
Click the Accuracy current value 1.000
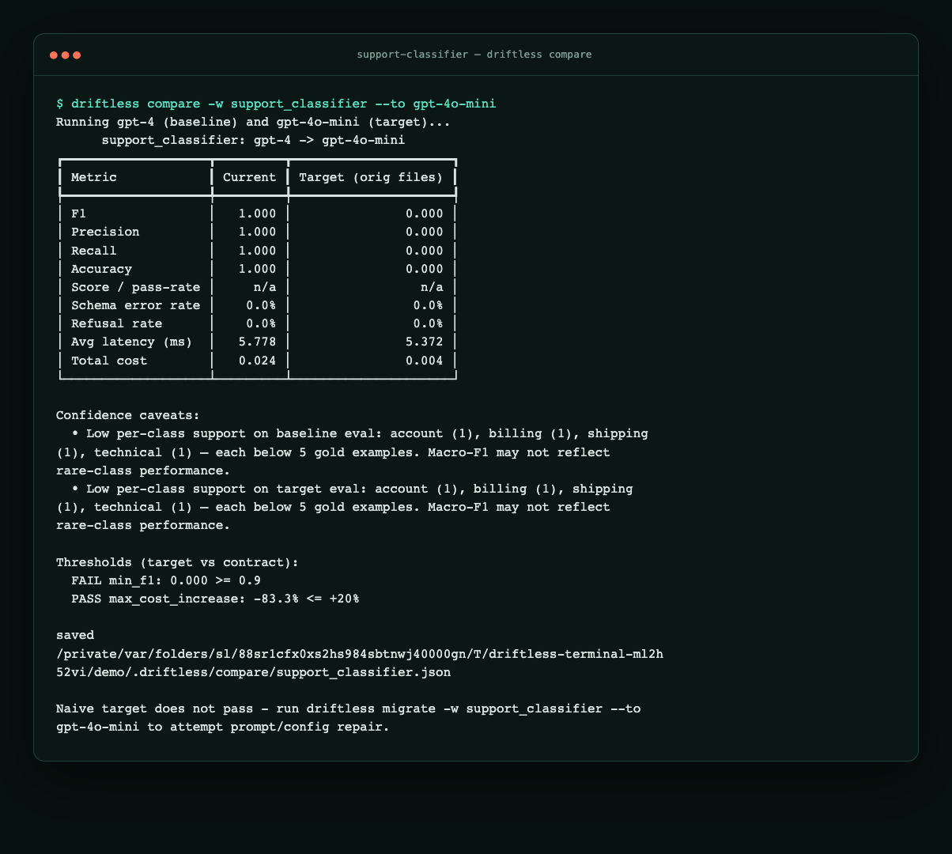(x=258, y=269)
